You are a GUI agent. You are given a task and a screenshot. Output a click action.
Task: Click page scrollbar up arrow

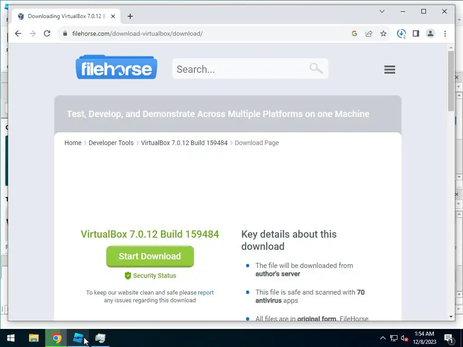[451, 47]
